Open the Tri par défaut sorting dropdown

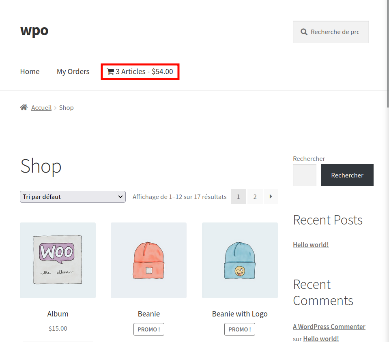(x=73, y=197)
